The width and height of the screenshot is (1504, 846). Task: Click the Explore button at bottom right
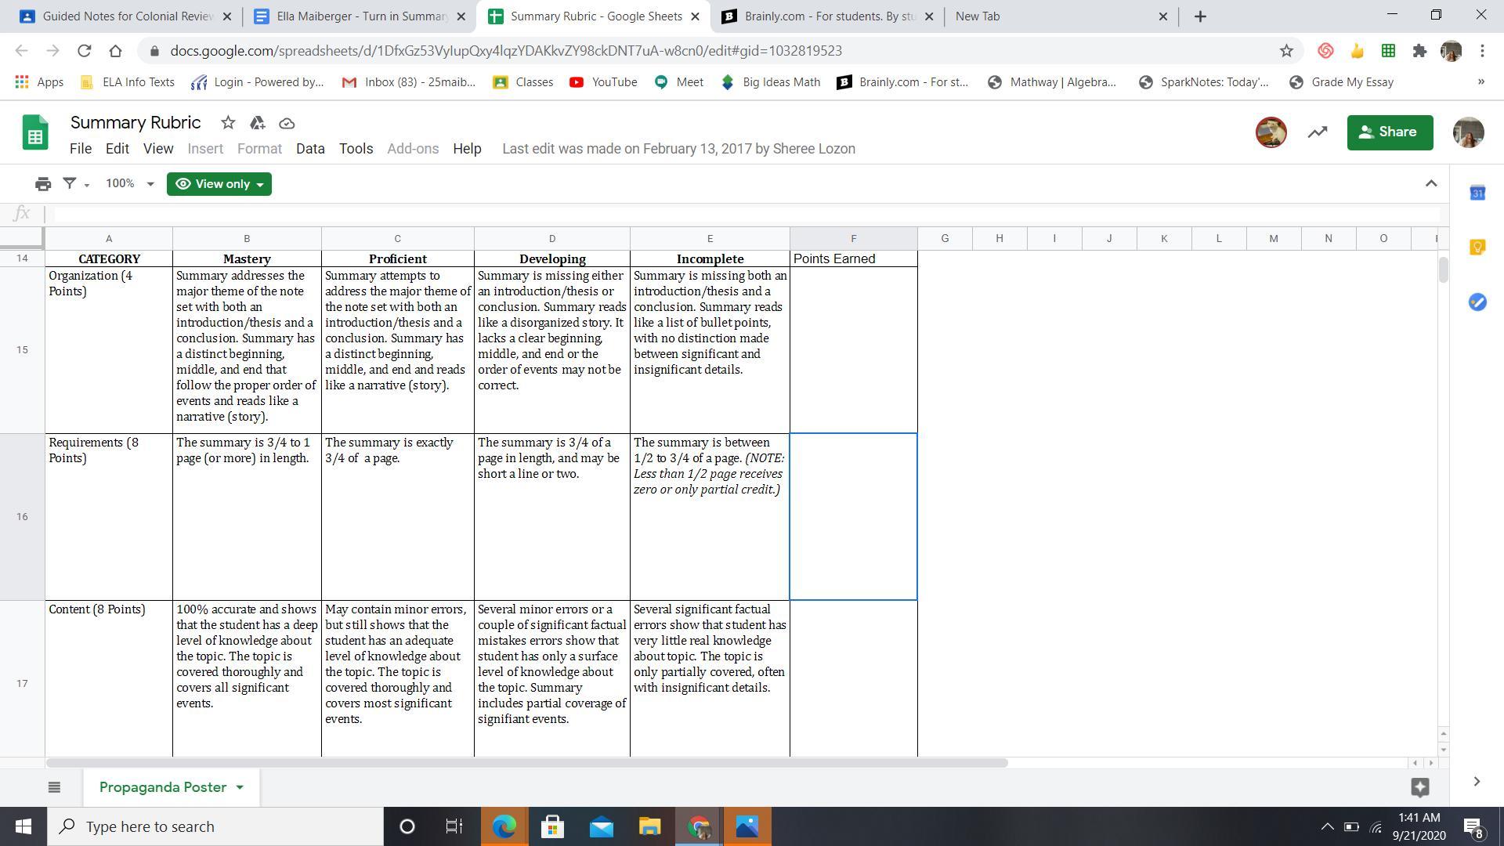tap(1419, 786)
